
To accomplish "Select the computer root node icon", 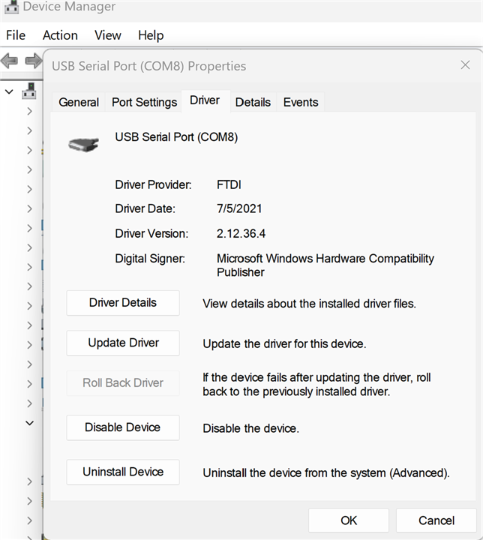I will pyautogui.click(x=29, y=91).
